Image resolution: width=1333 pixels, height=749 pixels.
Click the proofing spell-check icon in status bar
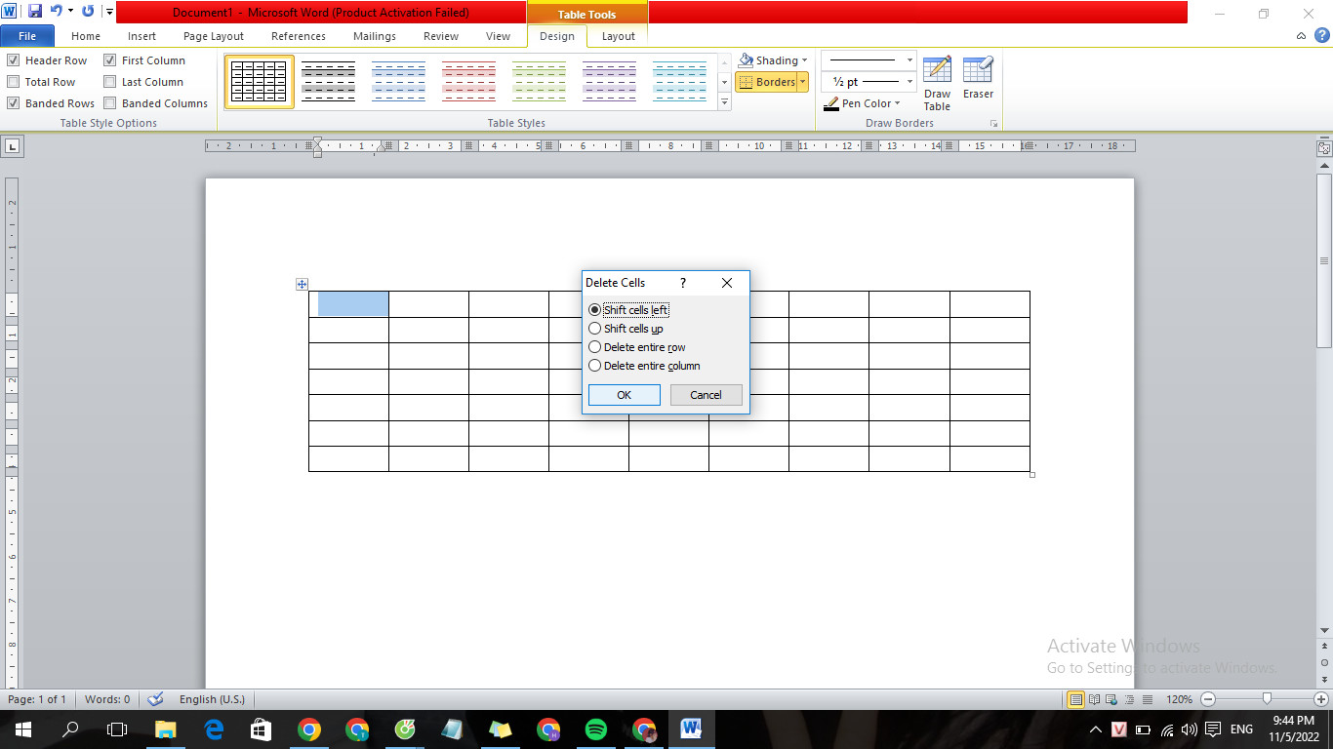155,699
